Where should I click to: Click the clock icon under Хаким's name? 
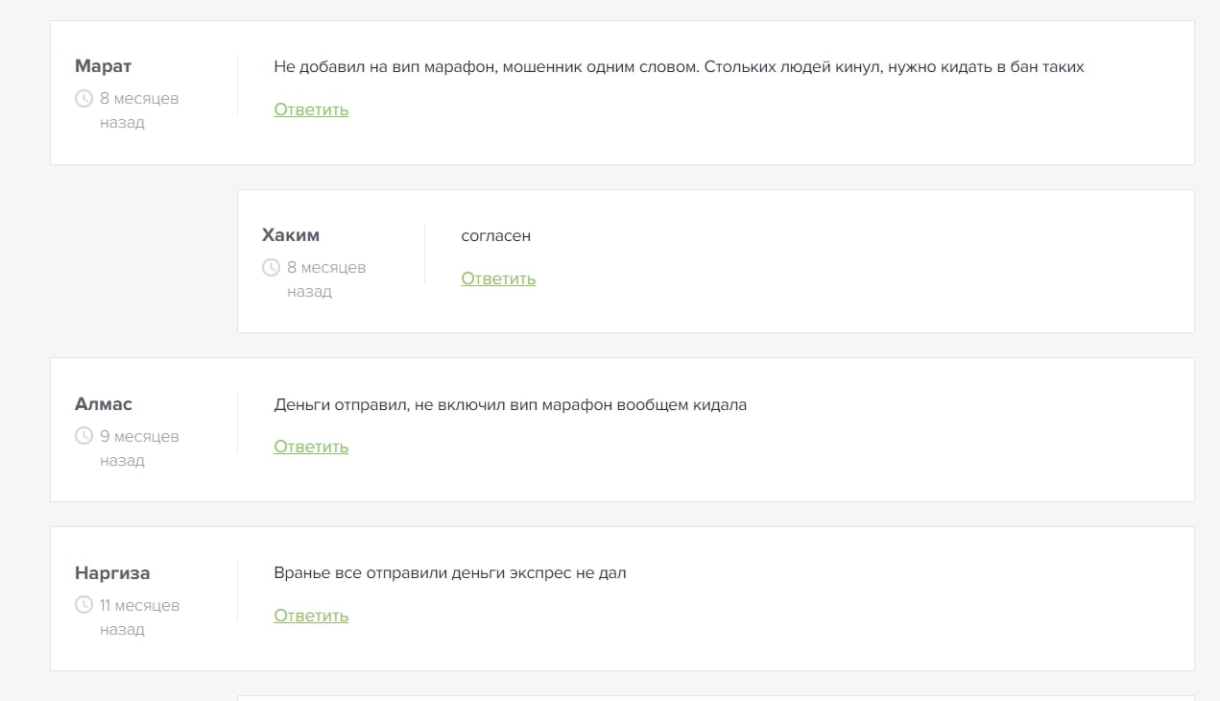[271, 267]
